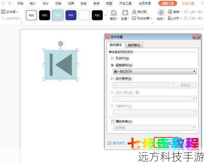Image resolution: width=204 pixels, height=165 pixels.
Task: Open the 操作技巧 tips link
Action: point(119,143)
